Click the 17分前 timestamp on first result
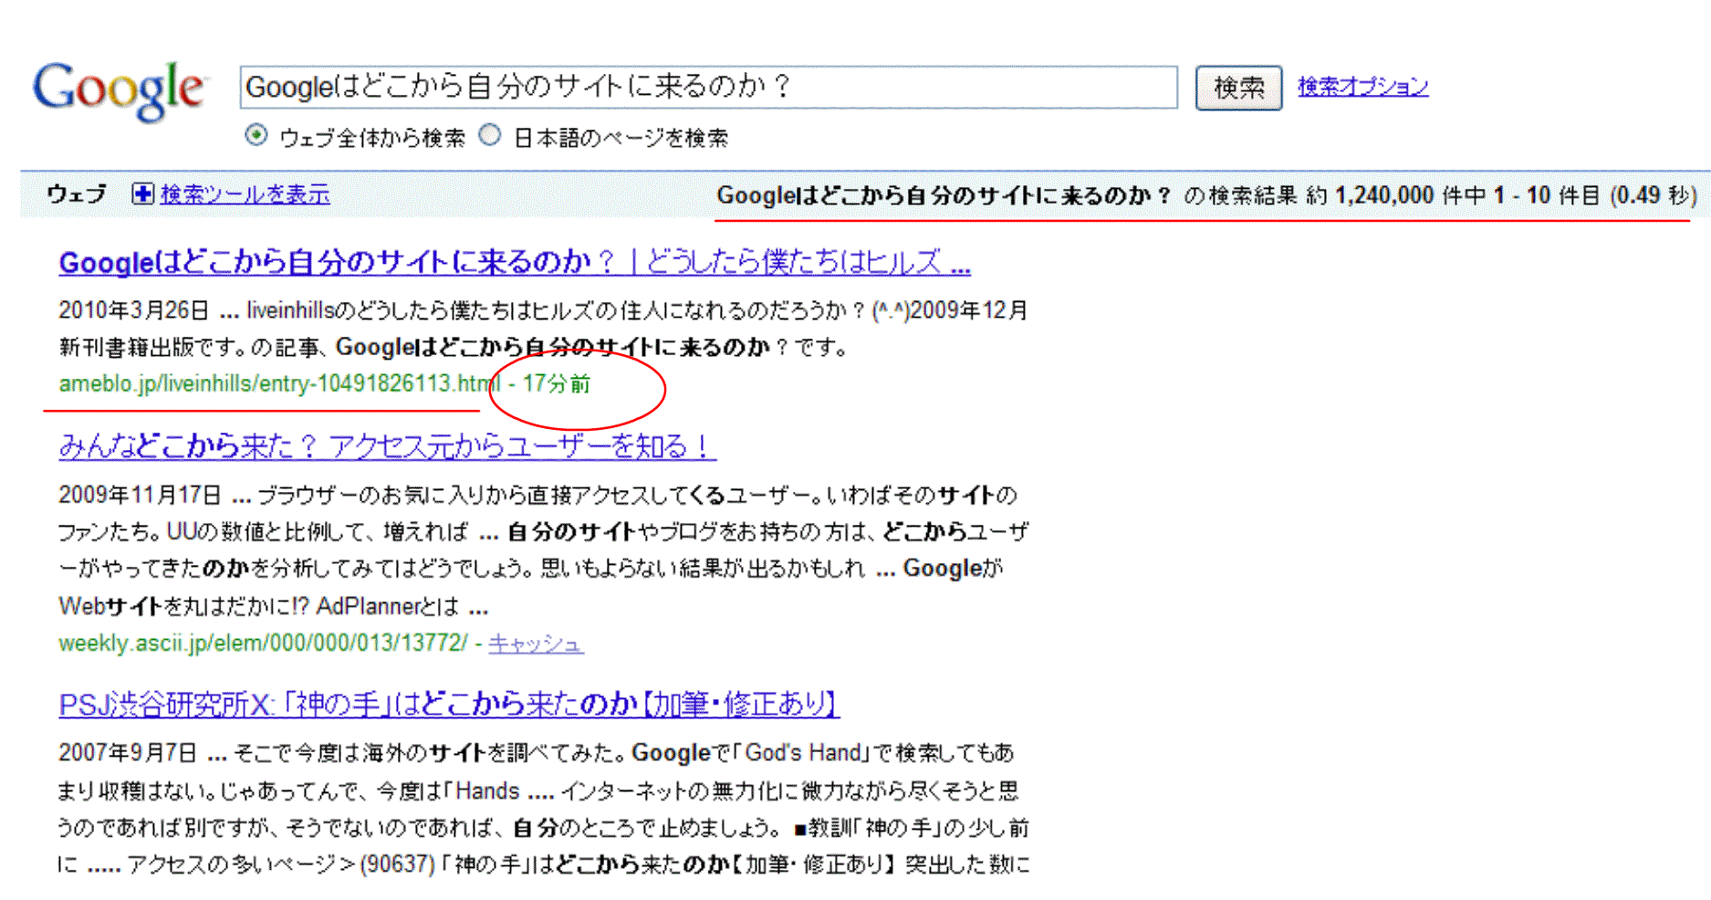 pyautogui.click(x=557, y=383)
